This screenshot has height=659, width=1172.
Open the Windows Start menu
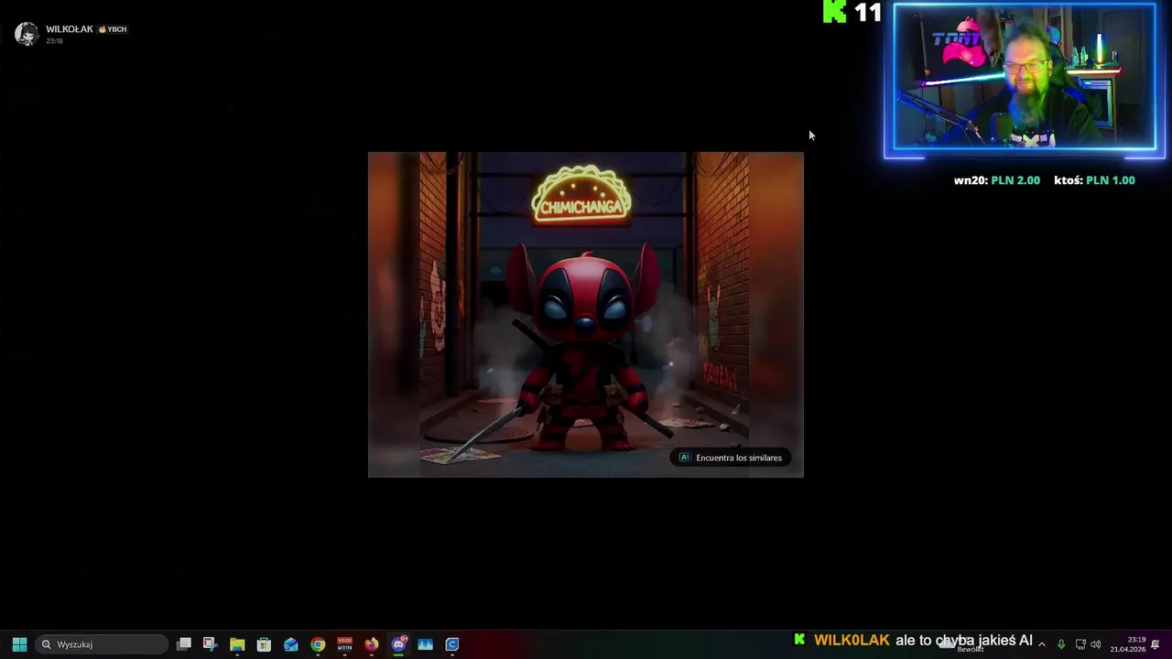coord(19,644)
